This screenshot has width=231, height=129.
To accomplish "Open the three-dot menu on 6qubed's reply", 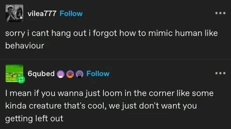I will [x=220, y=73].
